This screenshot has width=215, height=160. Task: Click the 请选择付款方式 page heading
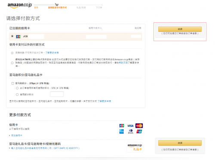tap(23, 18)
